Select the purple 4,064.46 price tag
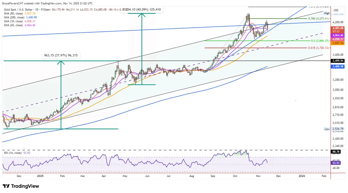Viewport: 348px width, 193px height. tap(338, 35)
